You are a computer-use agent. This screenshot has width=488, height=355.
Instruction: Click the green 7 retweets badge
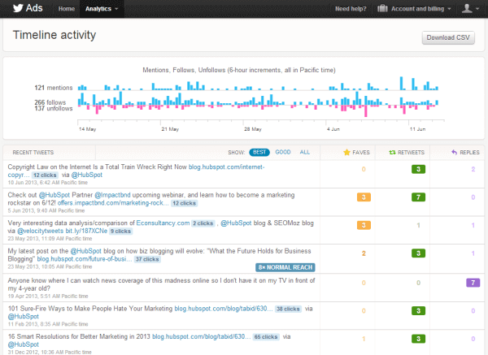pyautogui.click(x=417, y=197)
